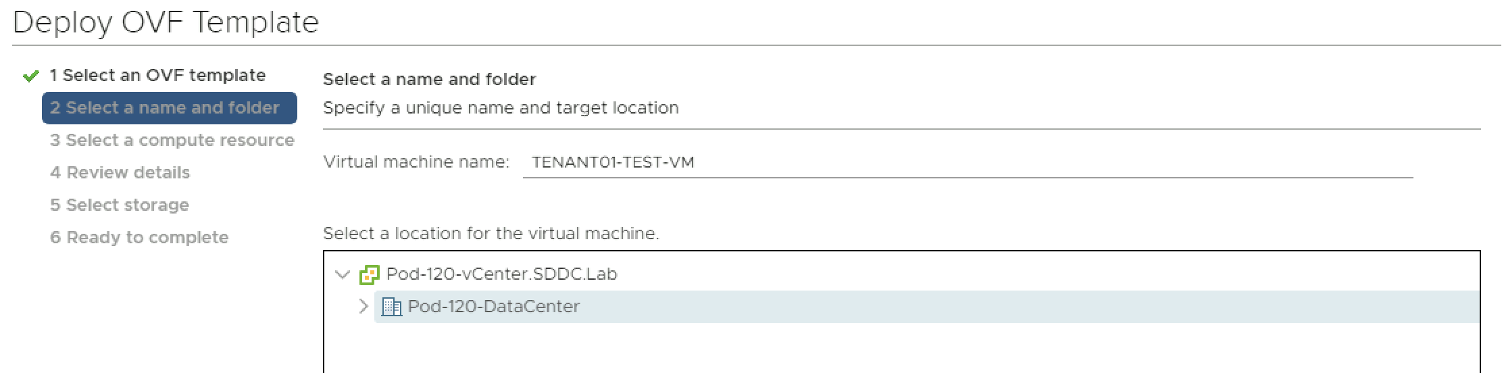The image size is (1504, 373).
Task: Click the green checkmark beside step 1
Action: pos(30,76)
